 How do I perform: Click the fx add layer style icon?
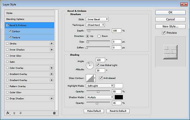[x=8, y=113]
